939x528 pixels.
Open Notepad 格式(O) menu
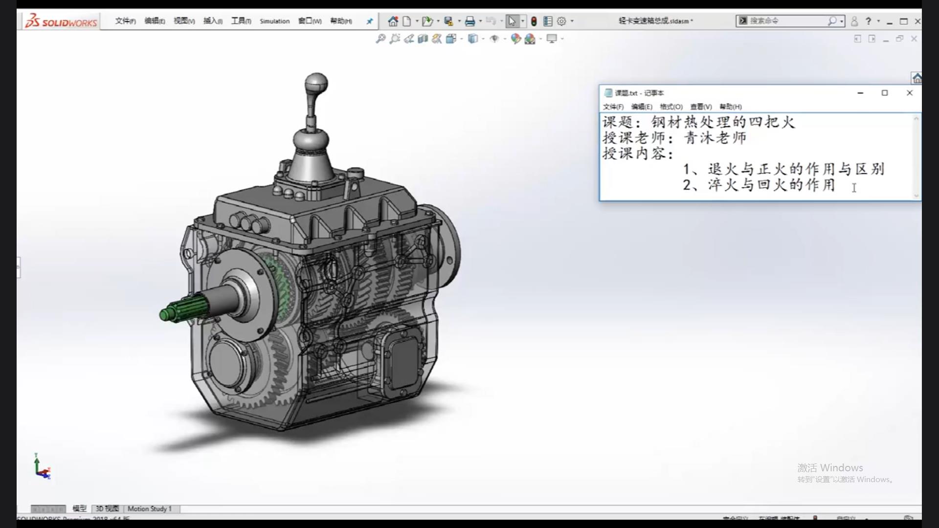[671, 107]
